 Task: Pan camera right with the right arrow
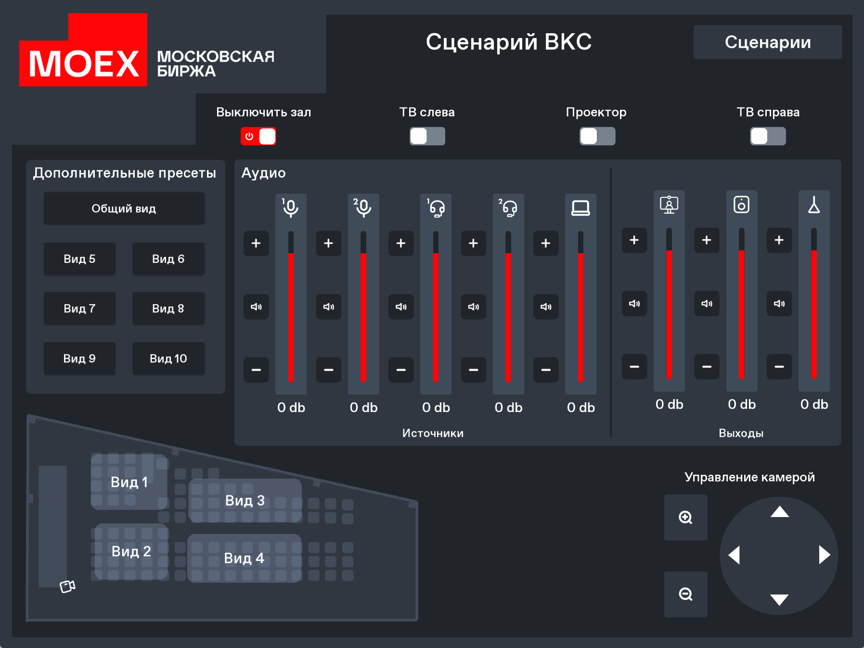[824, 555]
